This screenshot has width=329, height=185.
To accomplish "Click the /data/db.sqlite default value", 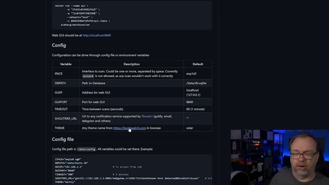I will (196, 83).
